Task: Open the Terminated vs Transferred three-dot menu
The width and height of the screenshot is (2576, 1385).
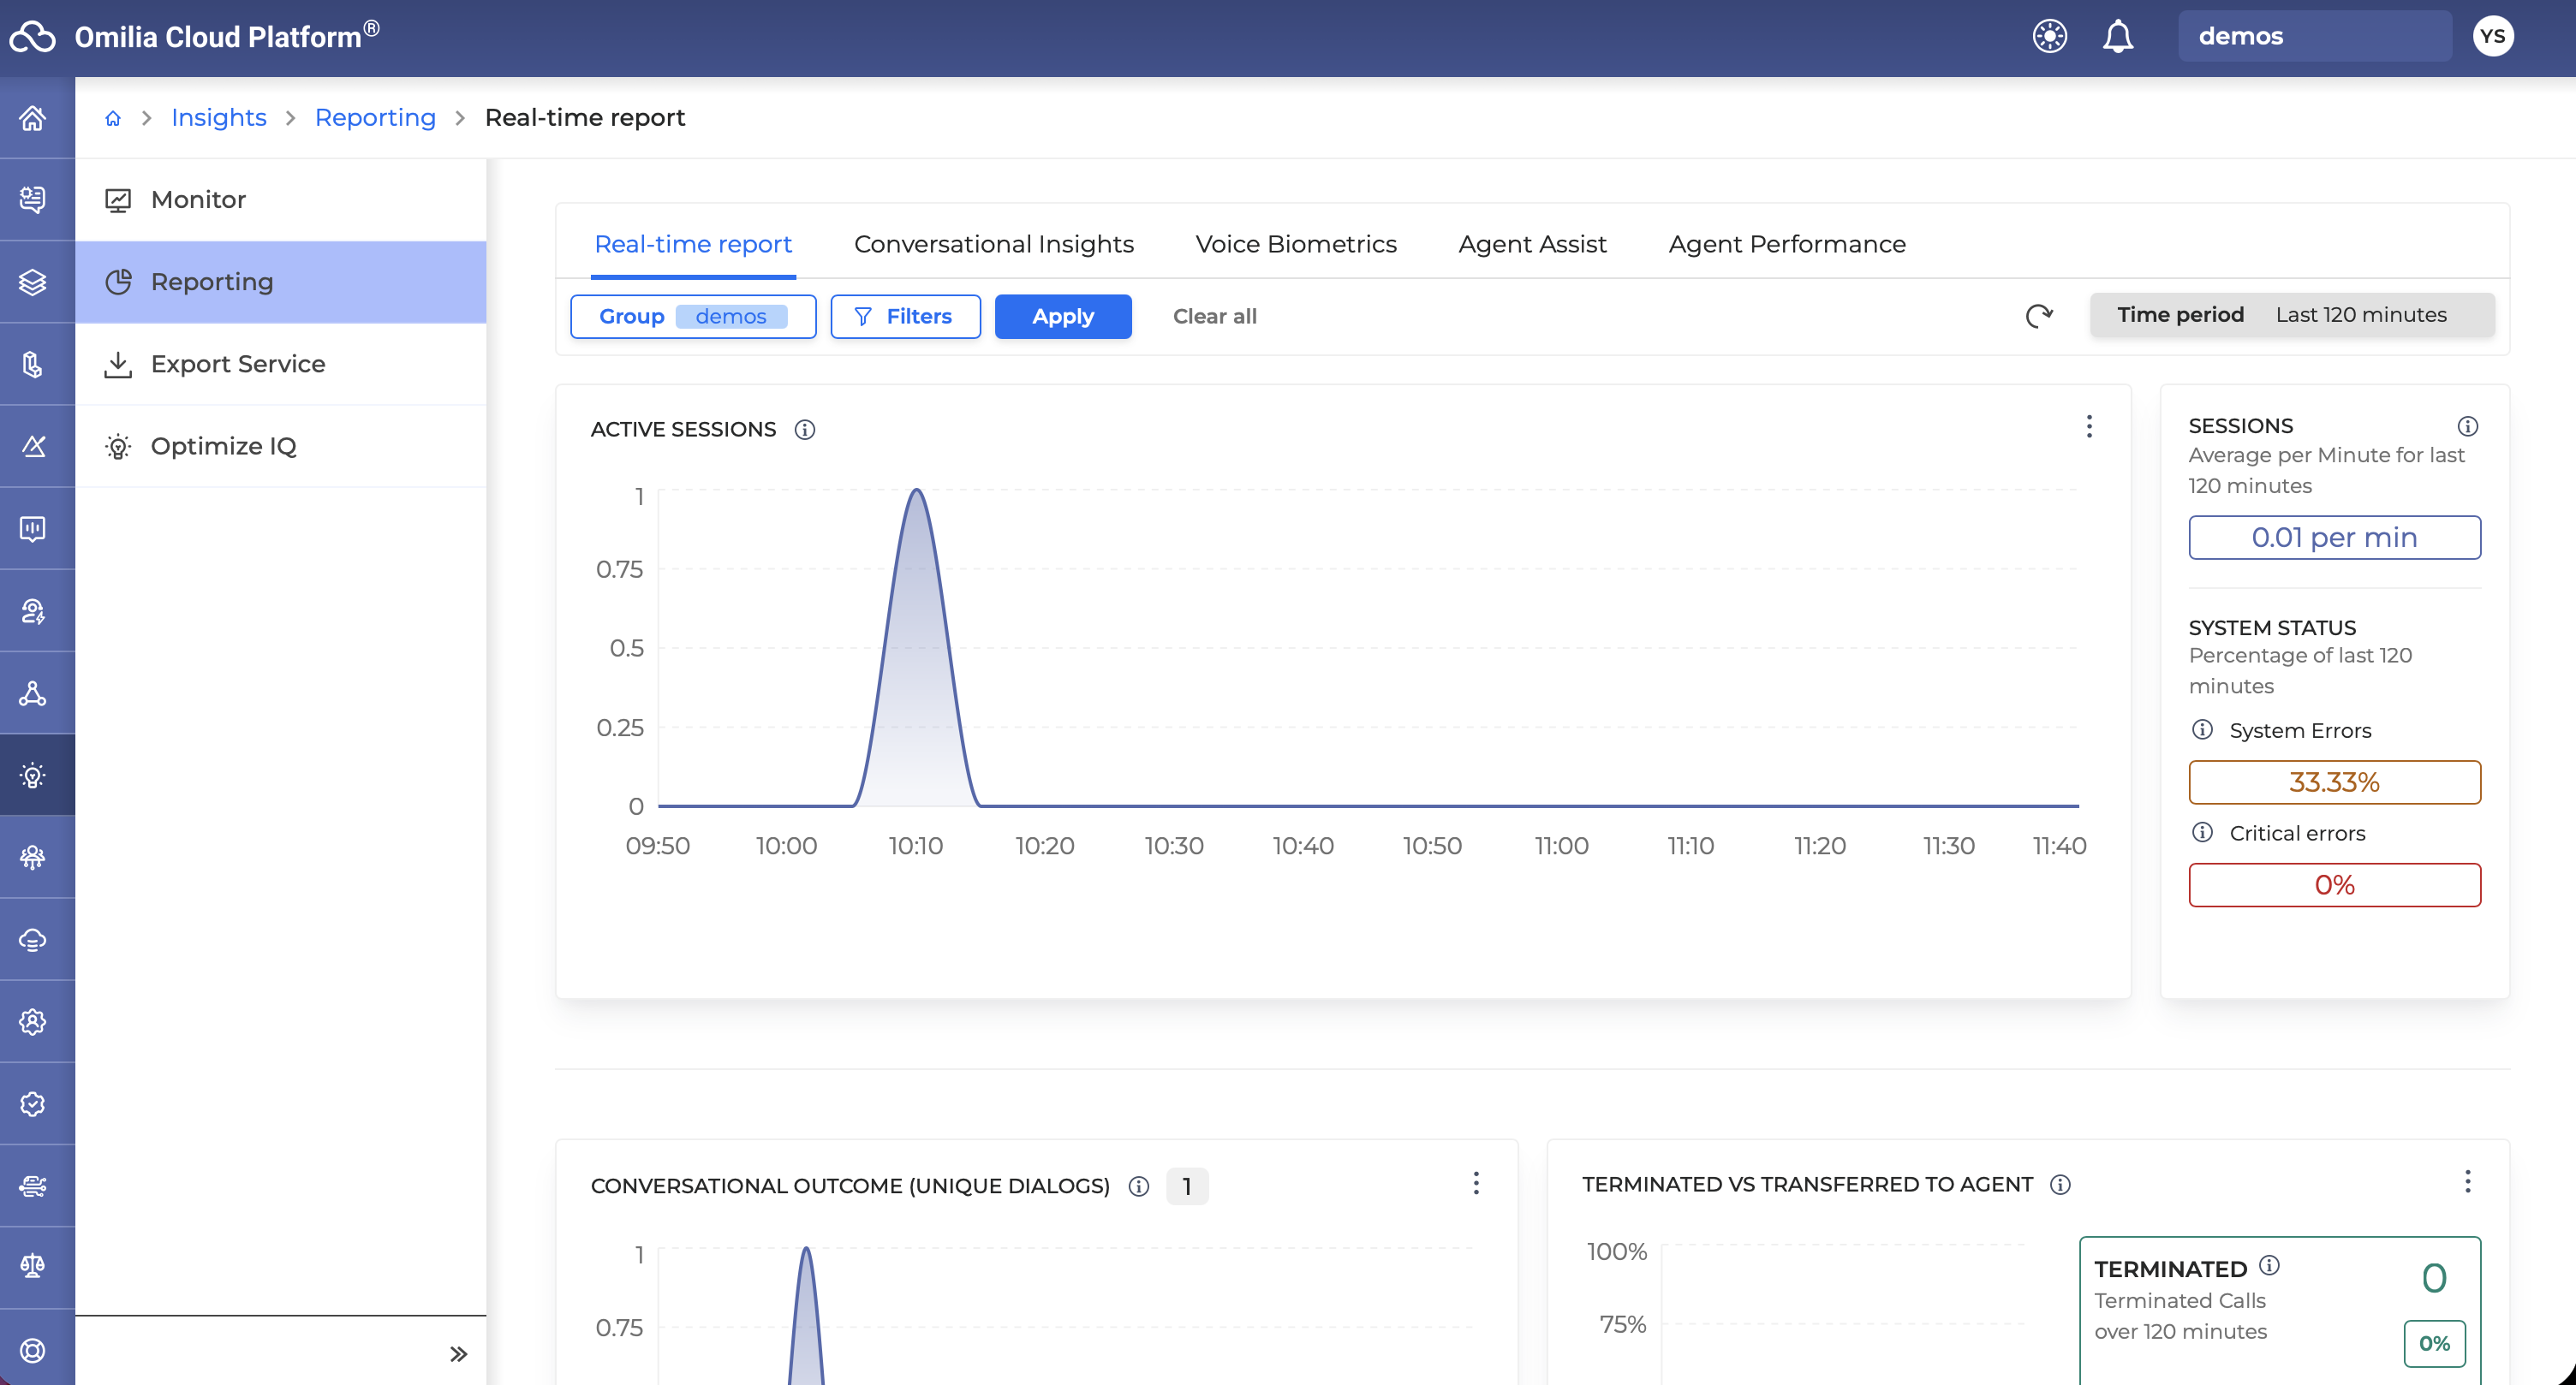Action: (2468, 1182)
